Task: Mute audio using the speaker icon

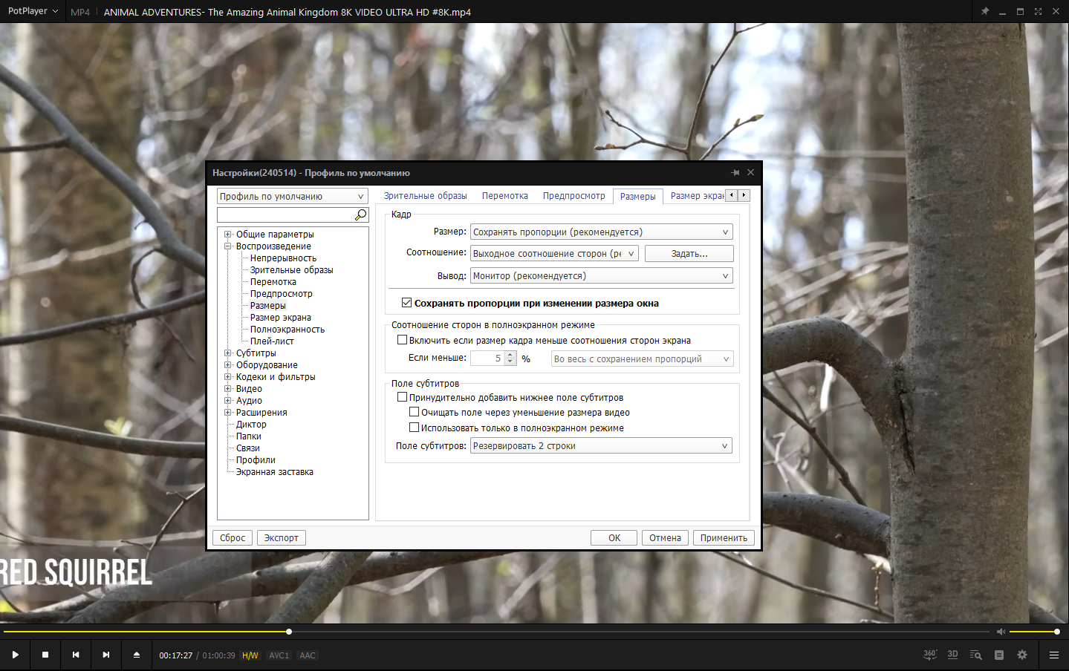Action: (x=1001, y=632)
